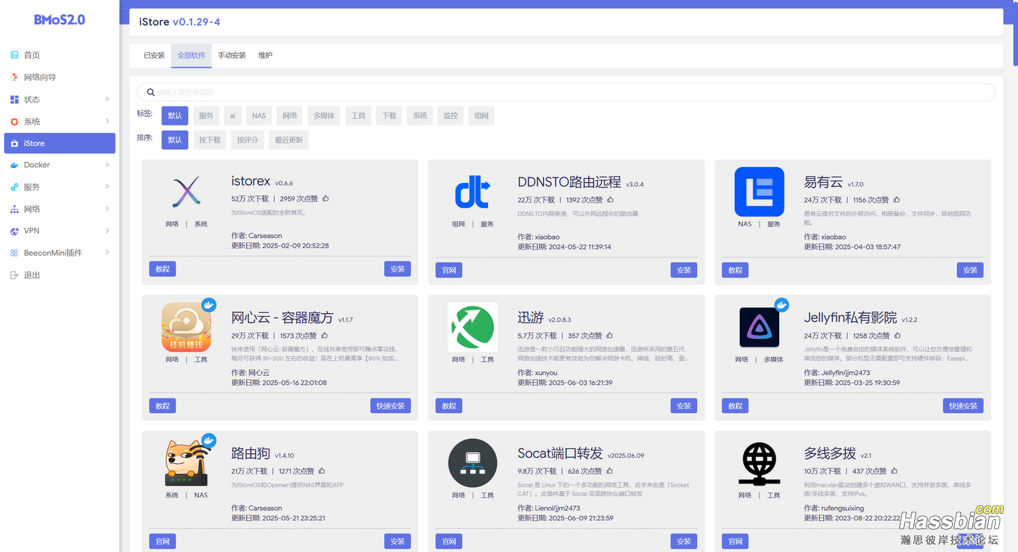
Task: Filter by the 监控 tag
Action: tap(451, 116)
